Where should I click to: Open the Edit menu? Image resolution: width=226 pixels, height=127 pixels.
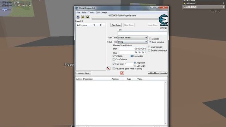[x=84, y=13]
